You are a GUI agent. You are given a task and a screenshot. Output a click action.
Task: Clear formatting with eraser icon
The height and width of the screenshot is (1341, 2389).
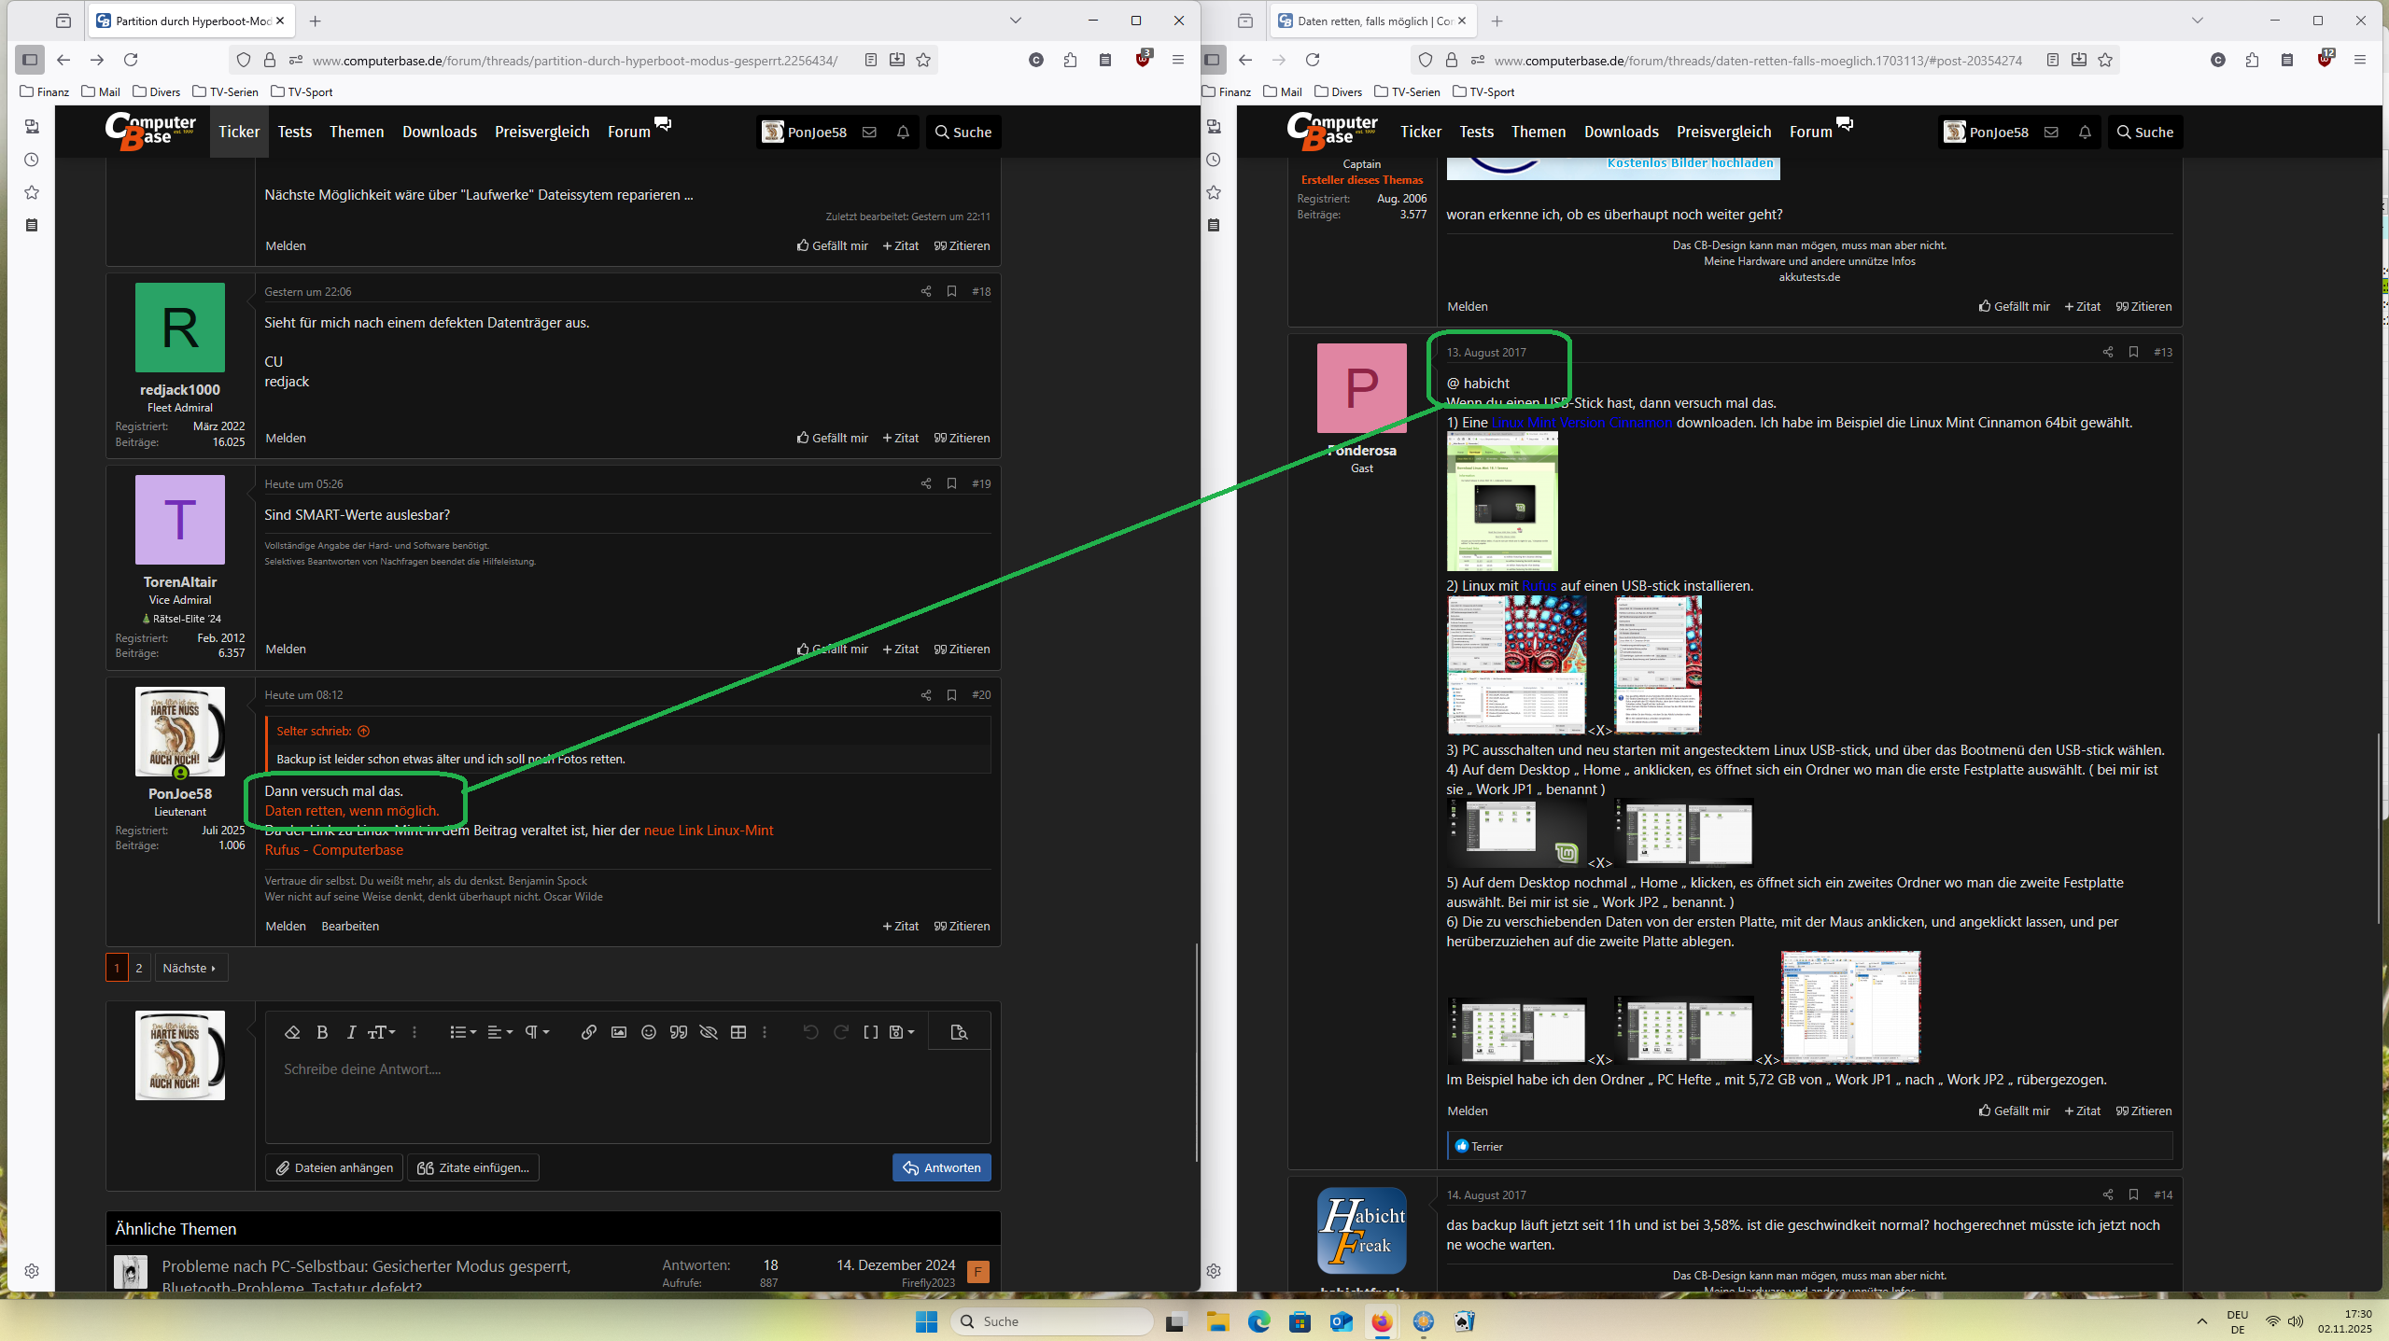point(292,1032)
